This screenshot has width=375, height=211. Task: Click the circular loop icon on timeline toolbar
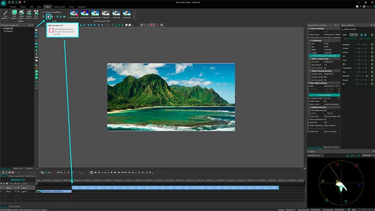tap(91, 172)
